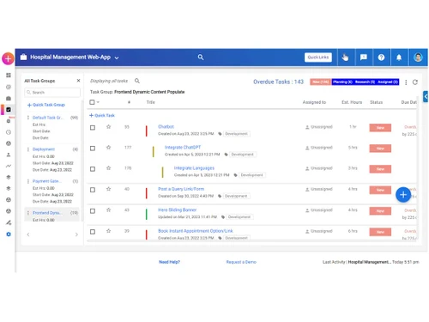Star the Chatbot task
The height and width of the screenshot is (322, 429).
pos(108,127)
